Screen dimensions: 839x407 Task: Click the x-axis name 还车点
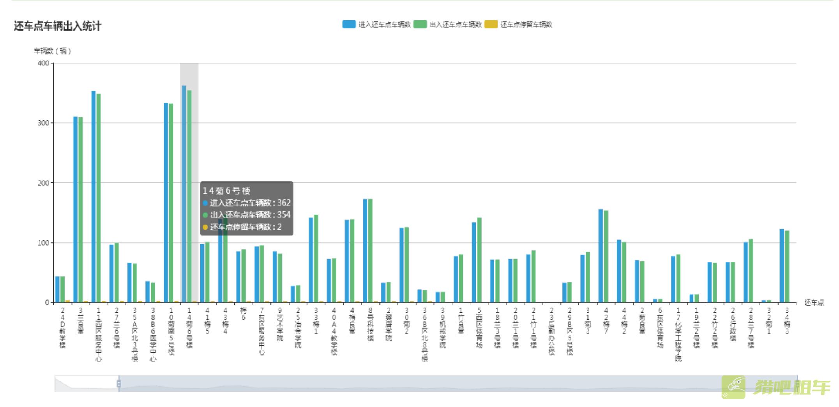click(x=814, y=303)
